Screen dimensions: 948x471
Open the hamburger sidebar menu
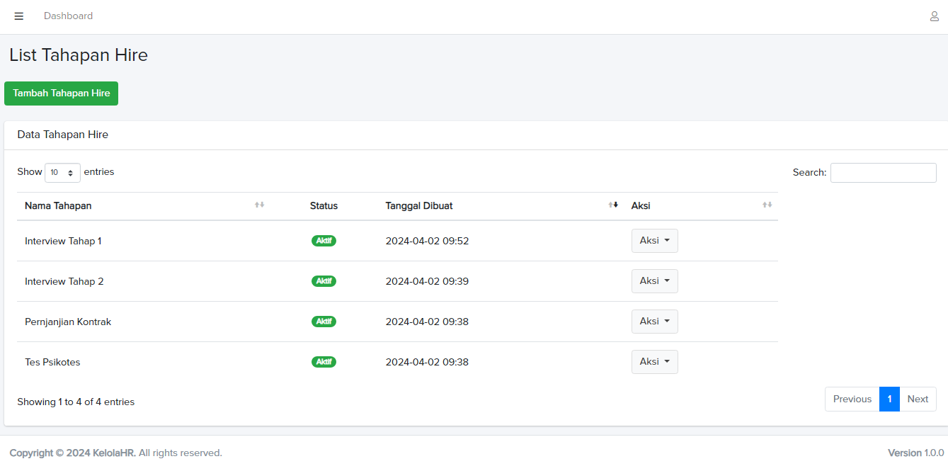[19, 16]
